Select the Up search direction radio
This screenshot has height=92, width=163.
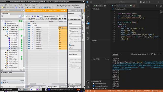tap(70, 48)
